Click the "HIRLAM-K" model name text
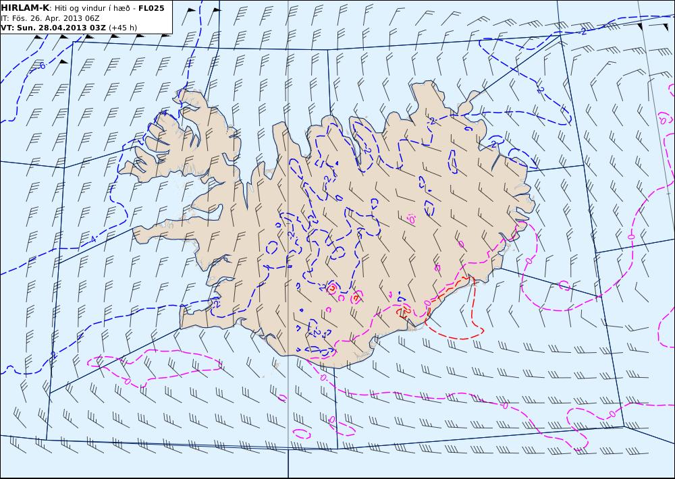 point(26,7)
